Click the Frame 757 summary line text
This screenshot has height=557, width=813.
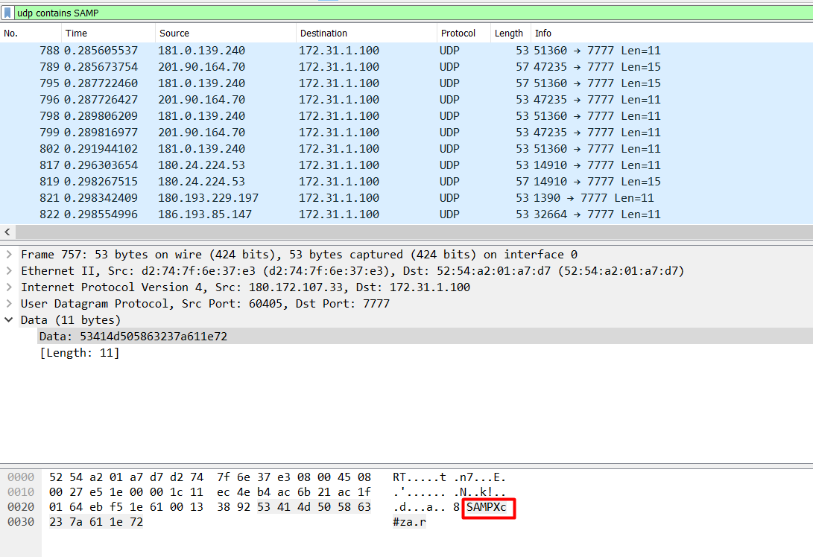pos(299,255)
